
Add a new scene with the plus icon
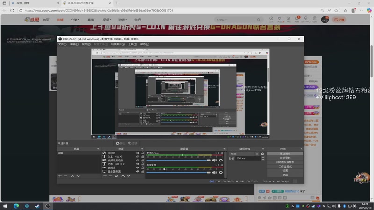60,176
